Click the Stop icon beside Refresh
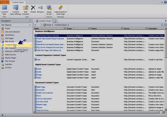Image resolution: width=167 pixels, height=117 pixels. pyautogui.click(x=165, y=25)
